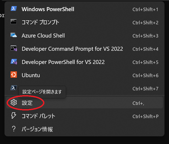
Task: Show バージョン情報 about dialog
Action: [84, 129]
